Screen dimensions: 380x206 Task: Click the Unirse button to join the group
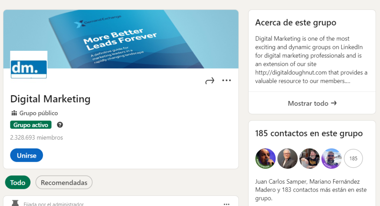(26, 156)
